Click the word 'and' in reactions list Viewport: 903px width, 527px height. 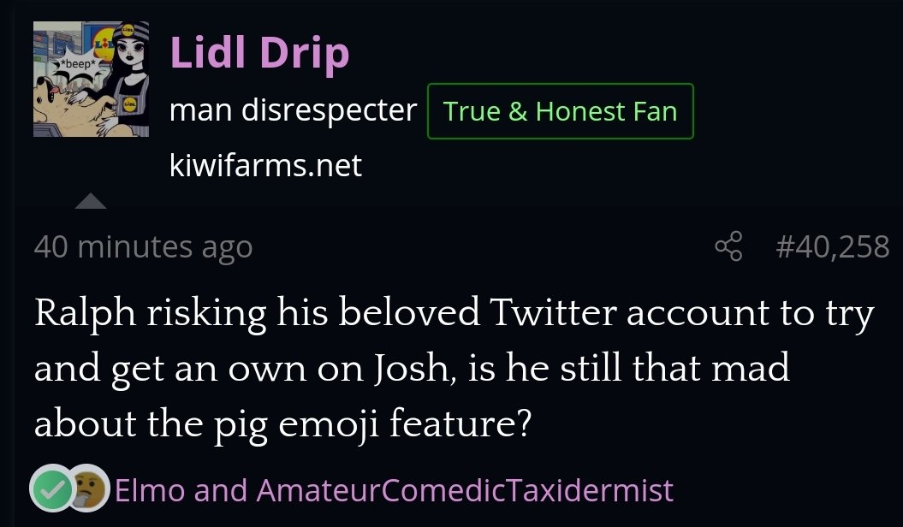[221, 490]
